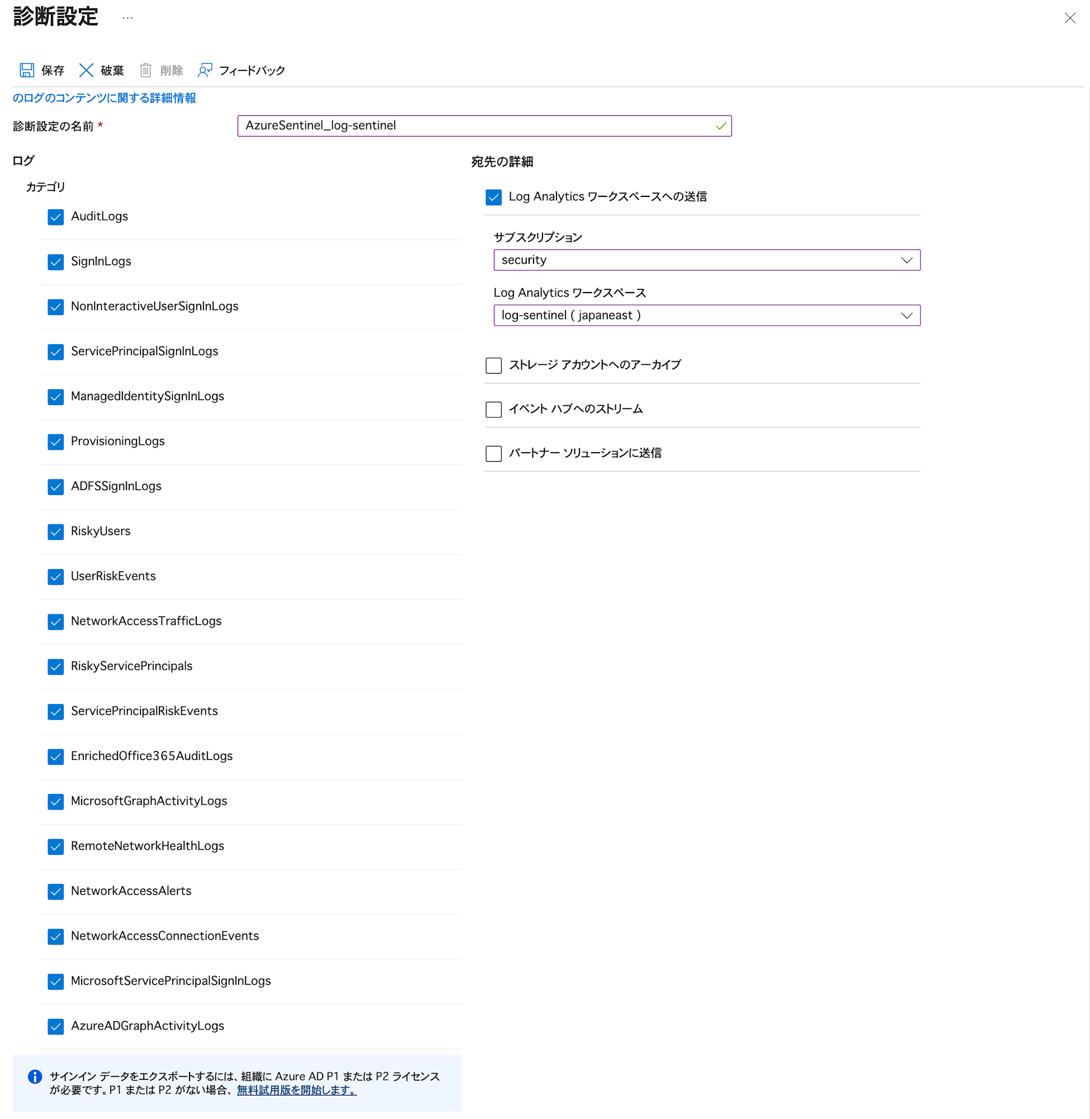1090x1119 pixels.
Task: Toggle UserRiskEvents checkbox
Action: click(55, 577)
